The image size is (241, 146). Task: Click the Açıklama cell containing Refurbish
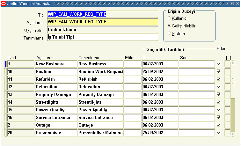56,79
